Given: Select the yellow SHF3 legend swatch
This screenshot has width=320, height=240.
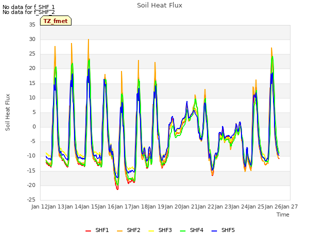Looking at the screenshot, I should (x=151, y=231).
